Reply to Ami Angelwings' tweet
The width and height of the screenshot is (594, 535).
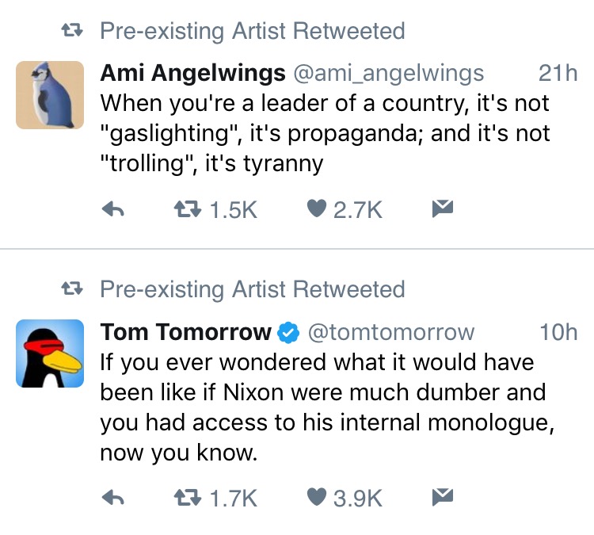[113, 209]
